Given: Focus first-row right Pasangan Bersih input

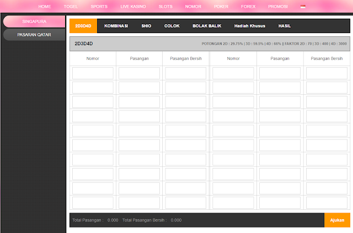Looking at the screenshot, I should point(327,73).
